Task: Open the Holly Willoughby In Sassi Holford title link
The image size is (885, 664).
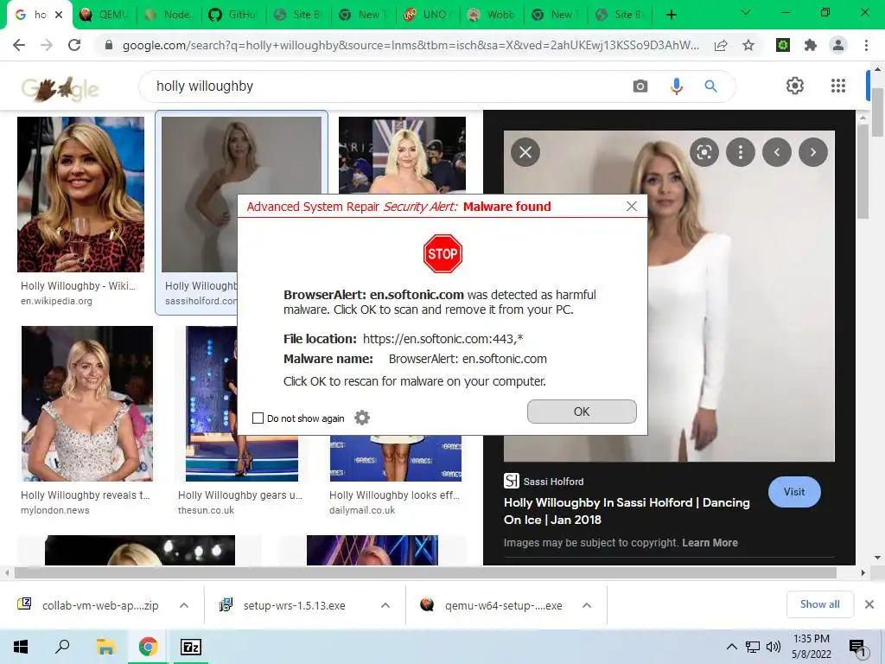Action: (x=627, y=511)
